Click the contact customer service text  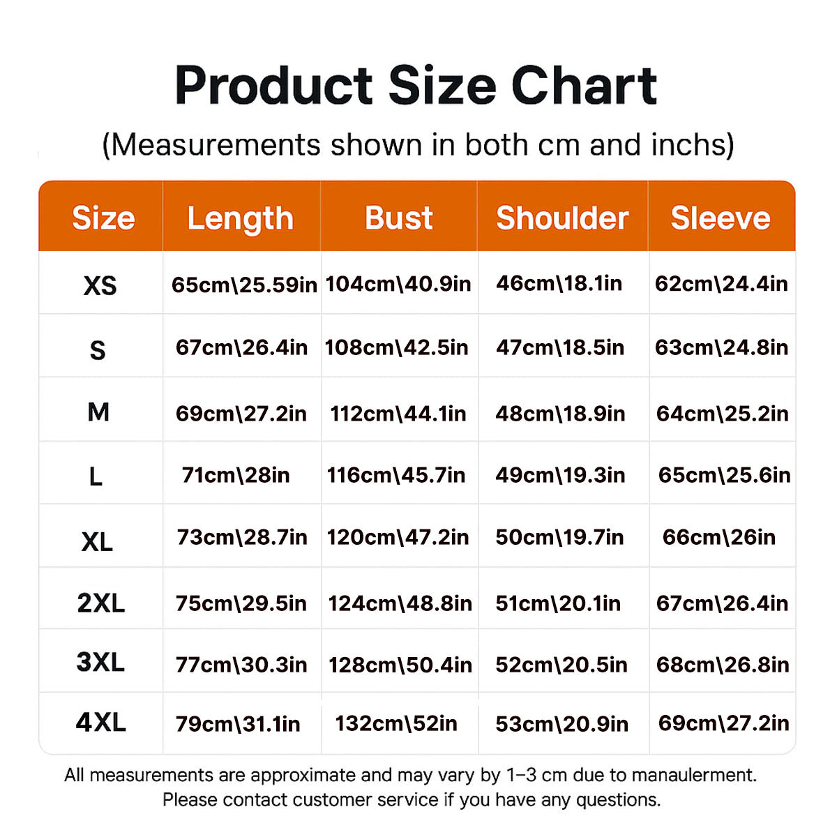[x=412, y=799]
